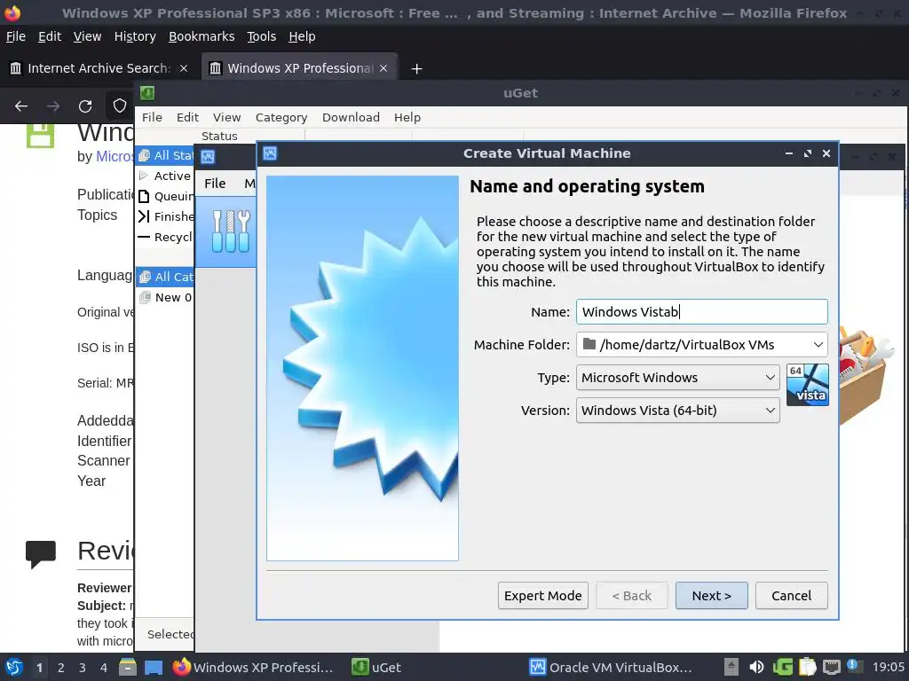This screenshot has height=681, width=909.
Task: Click the volume speaker tray icon
Action: [756, 667]
